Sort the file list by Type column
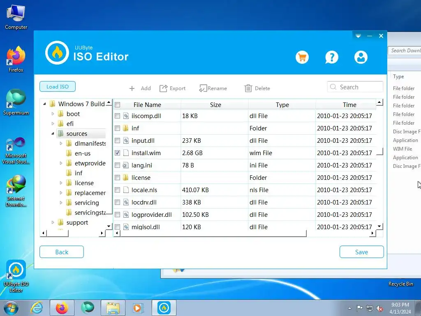The height and width of the screenshot is (316, 421). tap(282, 105)
